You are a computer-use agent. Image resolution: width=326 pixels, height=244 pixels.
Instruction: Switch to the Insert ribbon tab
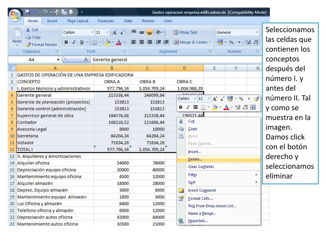52,21
